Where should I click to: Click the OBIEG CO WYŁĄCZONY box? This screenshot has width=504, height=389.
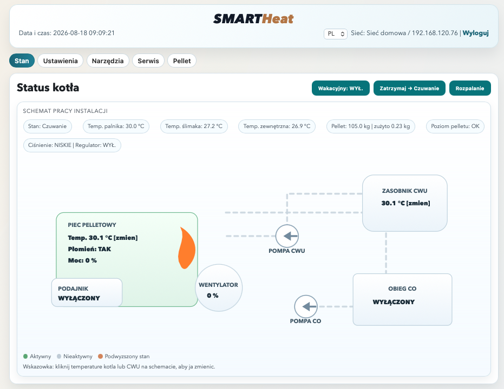tap(402, 299)
